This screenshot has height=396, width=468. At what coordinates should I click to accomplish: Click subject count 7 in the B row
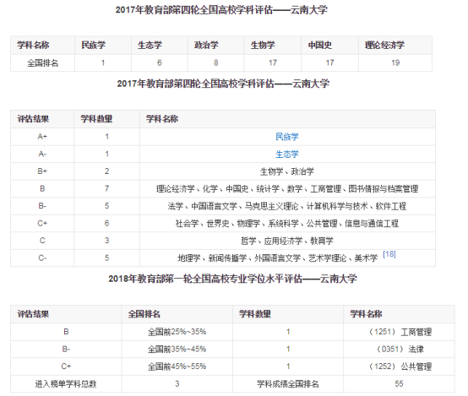(106, 188)
